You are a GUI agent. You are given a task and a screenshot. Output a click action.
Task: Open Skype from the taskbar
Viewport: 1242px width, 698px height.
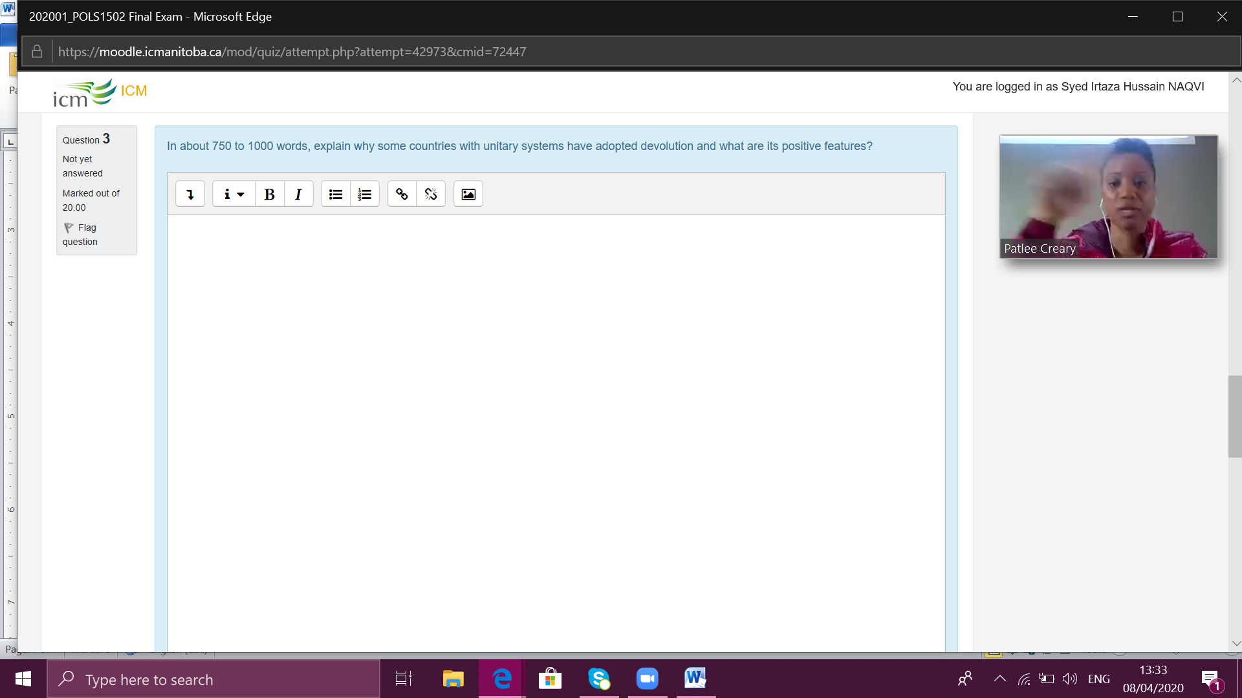[599, 679]
